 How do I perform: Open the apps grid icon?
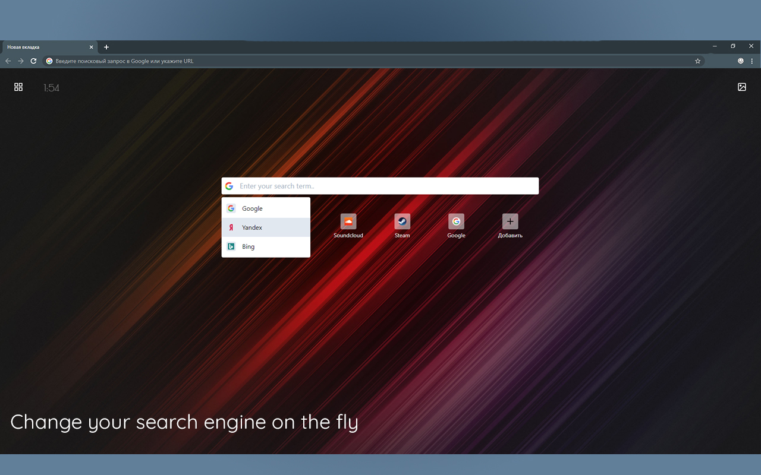18,87
